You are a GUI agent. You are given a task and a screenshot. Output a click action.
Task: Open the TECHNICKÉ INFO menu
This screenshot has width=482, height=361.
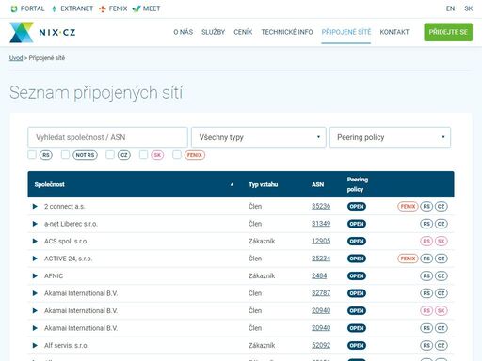tap(287, 32)
